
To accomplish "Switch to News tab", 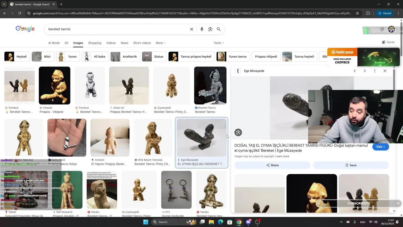I will coord(124,43).
